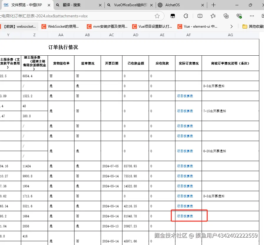Expand the bookmarks bar overflow chevron
The height and width of the screenshot is (245, 264).
pyautogui.click(x=232, y=26)
